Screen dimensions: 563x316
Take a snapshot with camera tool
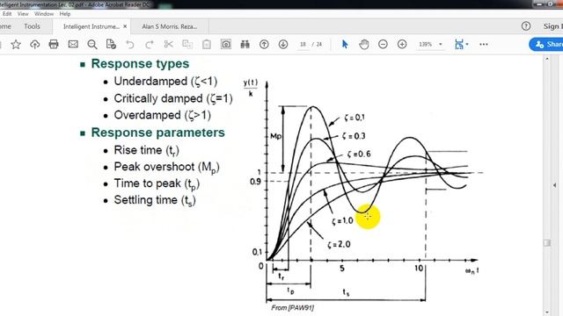point(226,45)
